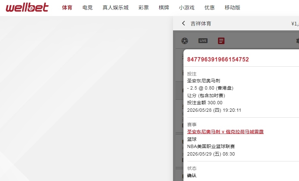Click the 让分 (包含加时赛) market text

coord(206,95)
